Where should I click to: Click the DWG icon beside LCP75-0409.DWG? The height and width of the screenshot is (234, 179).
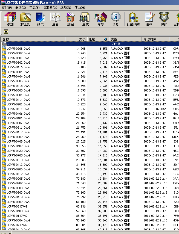tap(4, 202)
